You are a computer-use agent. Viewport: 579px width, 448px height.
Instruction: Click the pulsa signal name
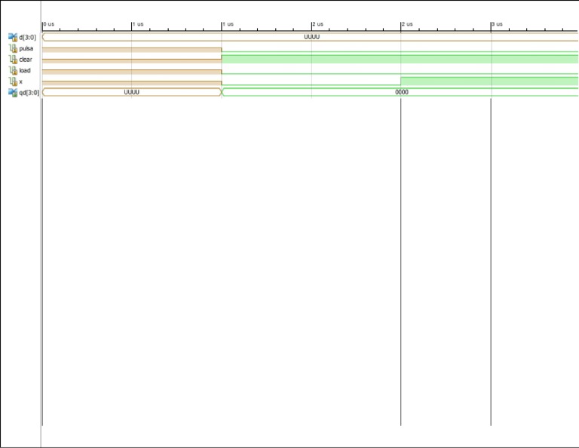click(x=26, y=48)
